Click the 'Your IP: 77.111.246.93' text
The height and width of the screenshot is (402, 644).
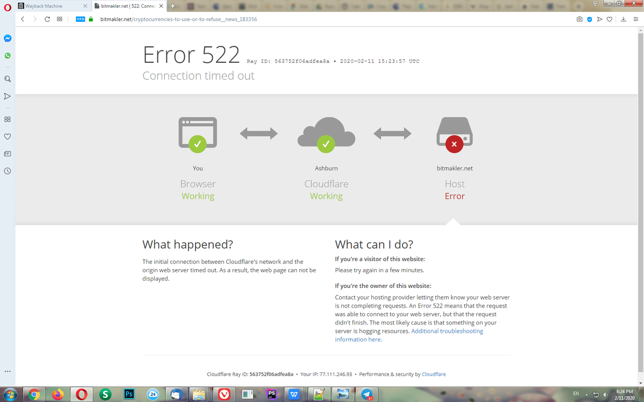(326, 374)
